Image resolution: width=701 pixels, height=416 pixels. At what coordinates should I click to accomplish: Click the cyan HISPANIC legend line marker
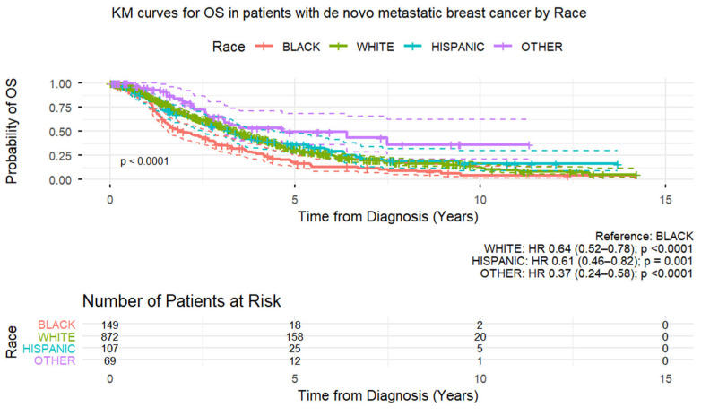coord(412,47)
